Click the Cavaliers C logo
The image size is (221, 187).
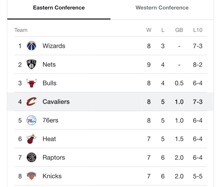pos(31,101)
